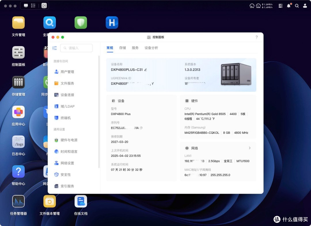The image size is (311, 226).
Task: Open 帮助中心 question mark icon
Action: (x=18, y=172)
